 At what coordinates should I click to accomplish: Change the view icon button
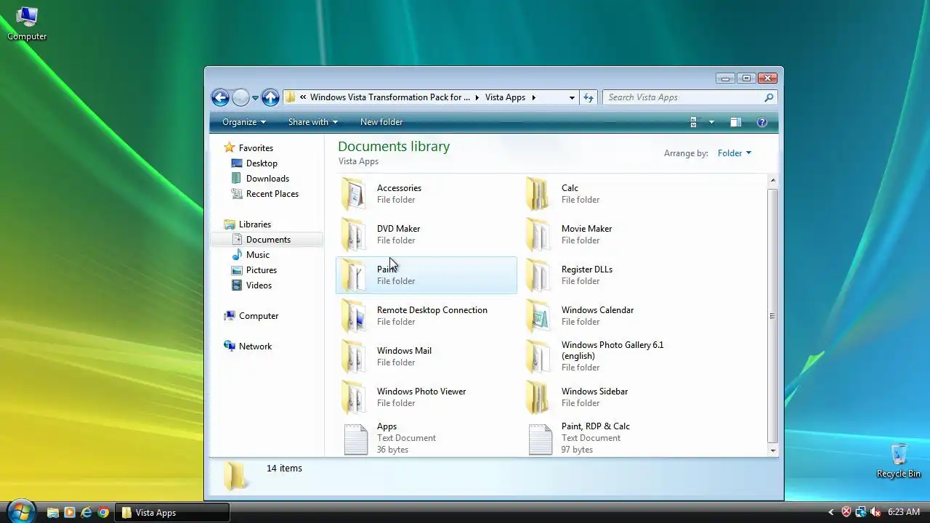693,122
